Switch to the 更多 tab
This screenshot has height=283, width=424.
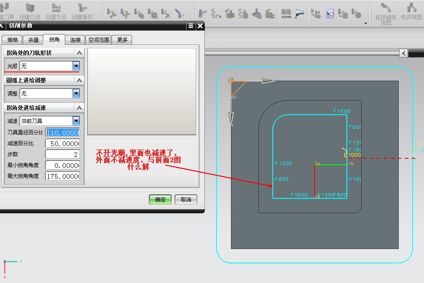click(x=122, y=40)
